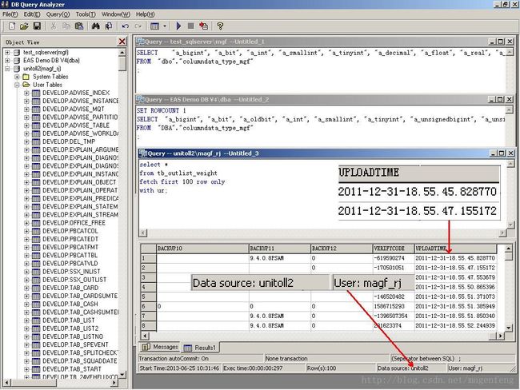Expand the test_sqlserver(mgf) node
The height and width of the screenshot is (390, 520).
click(7, 53)
